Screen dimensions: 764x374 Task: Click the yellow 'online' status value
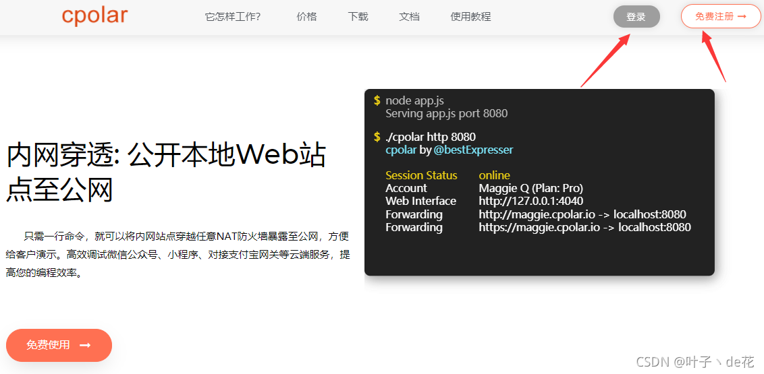point(494,175)
